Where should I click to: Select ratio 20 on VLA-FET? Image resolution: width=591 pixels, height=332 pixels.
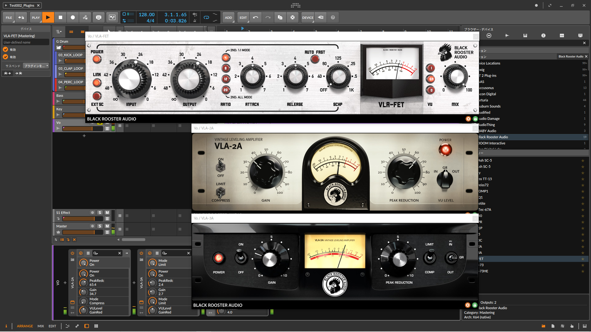(226, 90)
